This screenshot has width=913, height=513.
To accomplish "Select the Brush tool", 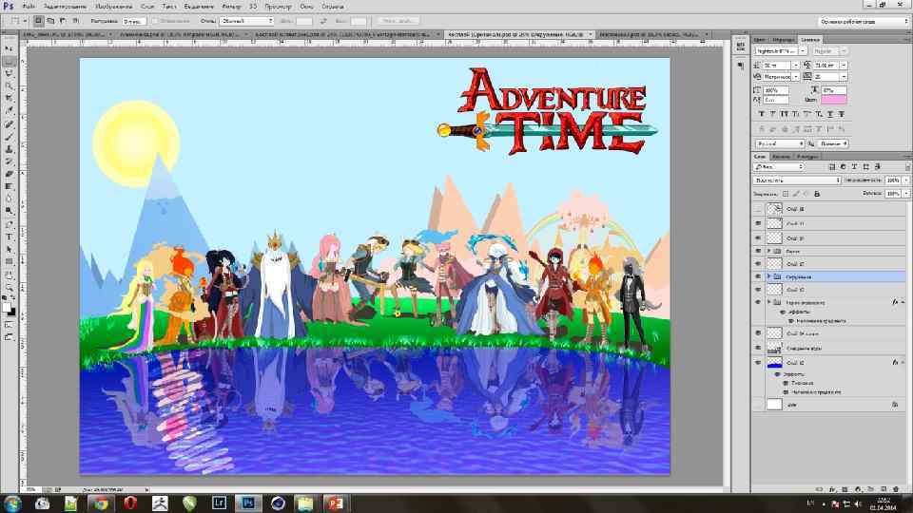I will pyautogui.click(x=9, y=137).
